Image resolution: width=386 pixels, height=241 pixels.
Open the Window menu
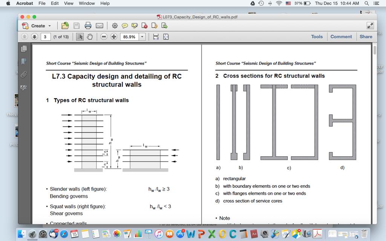click(x=87, y=3)
